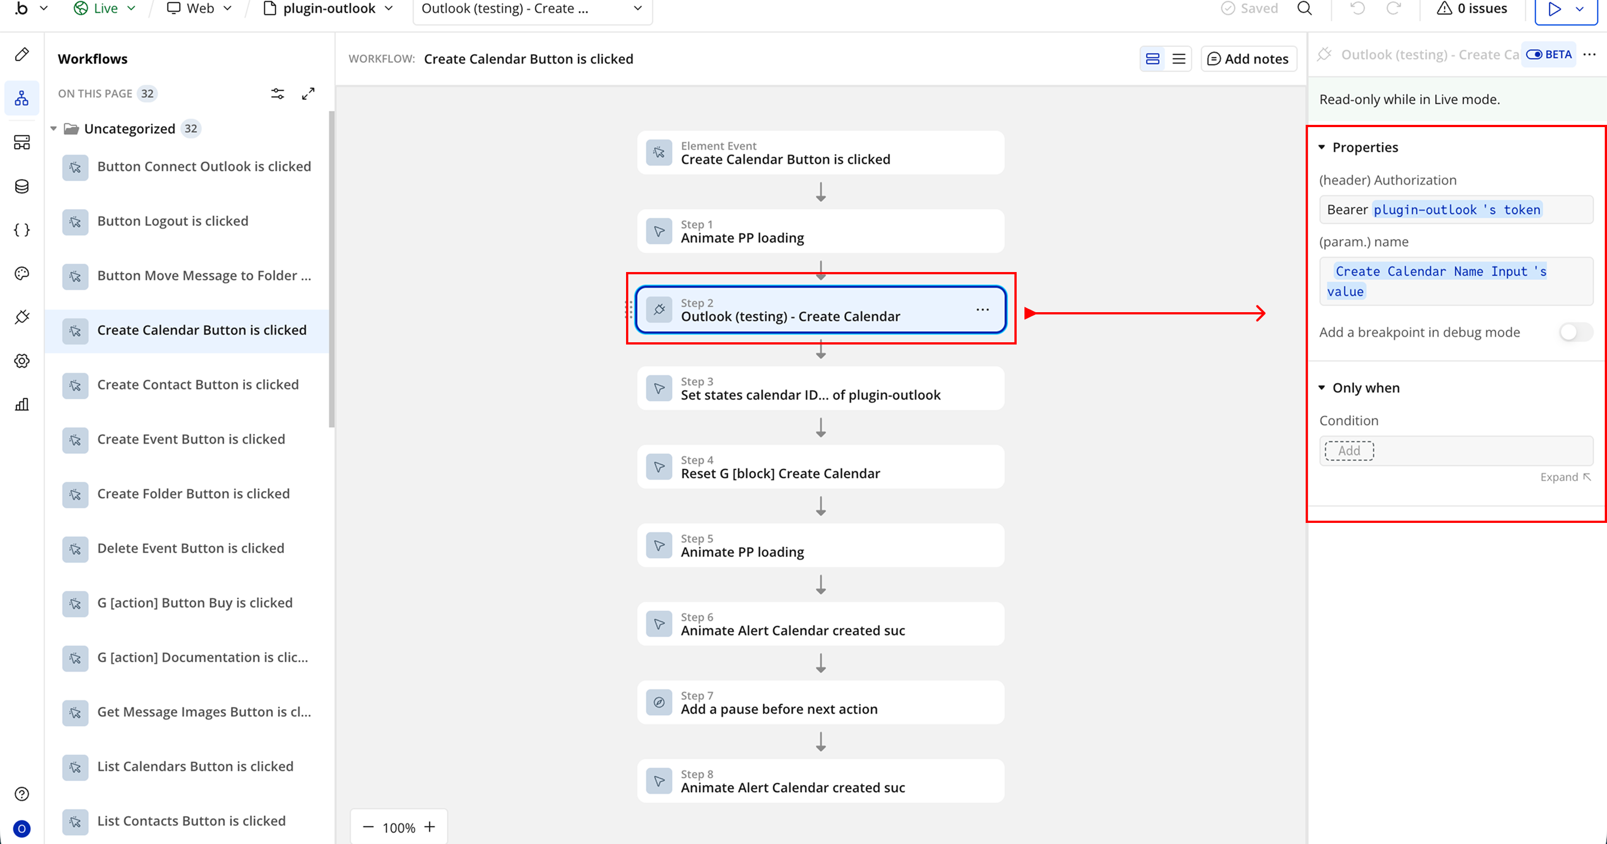The image size is (1607, 844).
Task: Switch to the compact list view toggle
Action: click(x=1178, y=59)
